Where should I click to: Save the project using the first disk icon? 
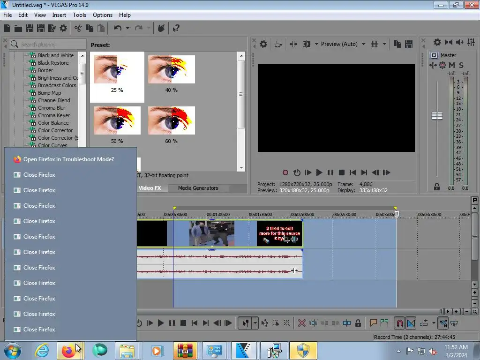(x=30, y=29)
